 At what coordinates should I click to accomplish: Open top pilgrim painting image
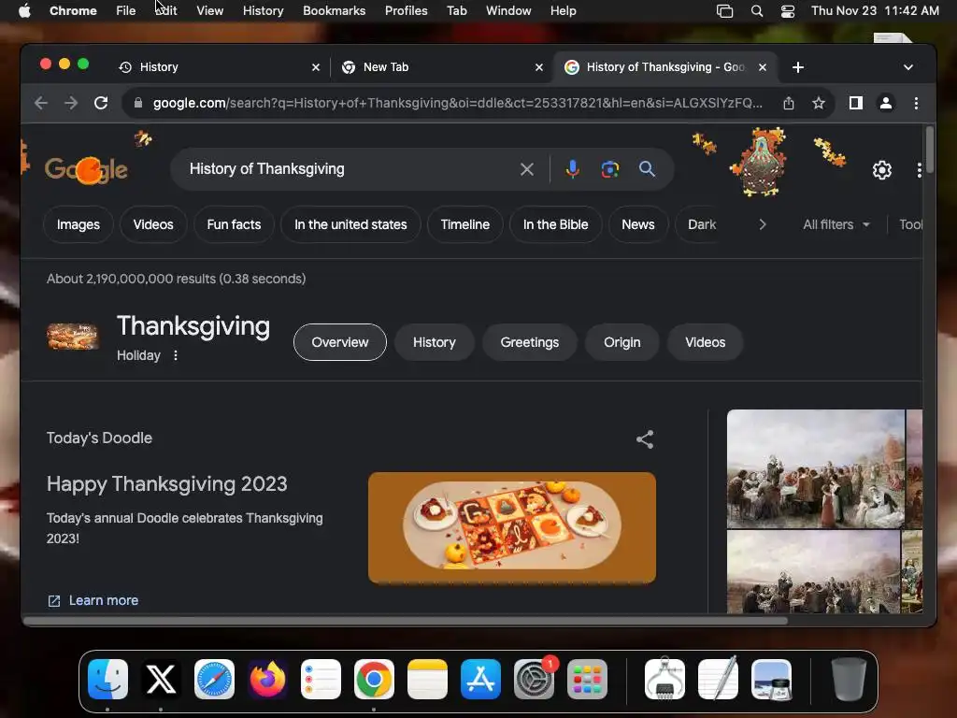click(815, 469)
